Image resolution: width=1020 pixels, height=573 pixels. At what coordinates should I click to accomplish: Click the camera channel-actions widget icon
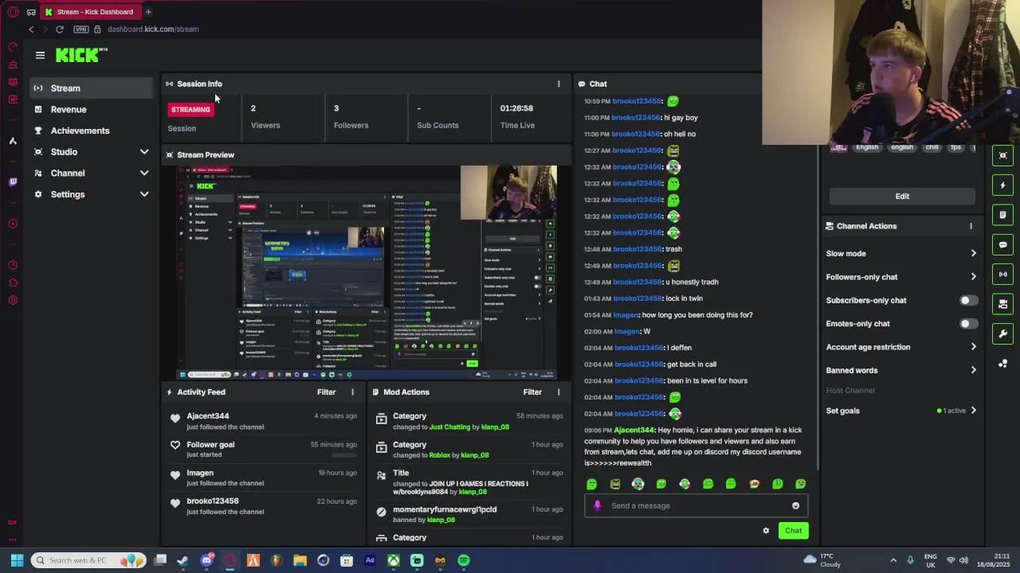[x=1002, y=304]
